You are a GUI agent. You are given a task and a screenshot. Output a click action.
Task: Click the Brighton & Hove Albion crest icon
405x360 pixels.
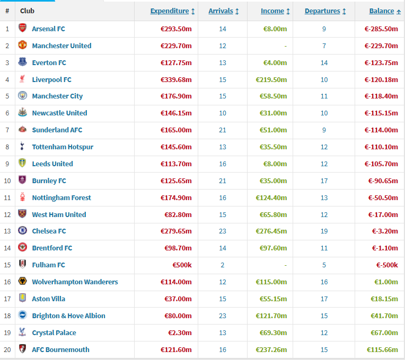click(22, 315)
